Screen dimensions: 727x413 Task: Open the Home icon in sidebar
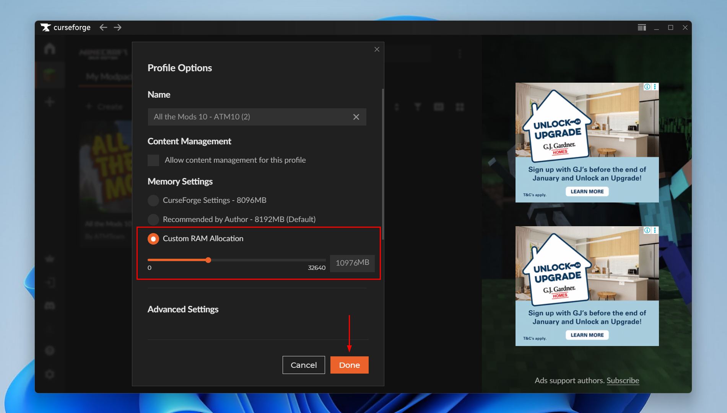[x=50, y=49]
